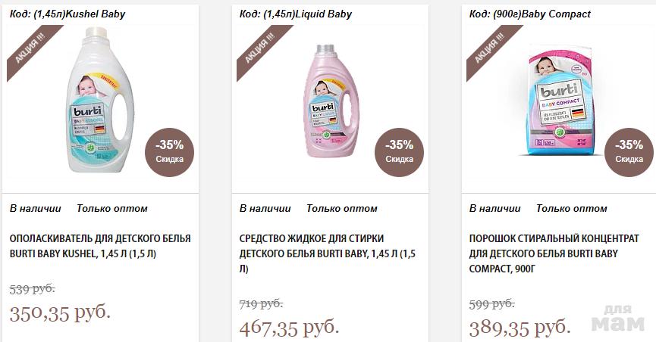The image size is (656, 342).
Task: Open the Порошок стиральный концентрат product title
Action: (x=554, y=253)
